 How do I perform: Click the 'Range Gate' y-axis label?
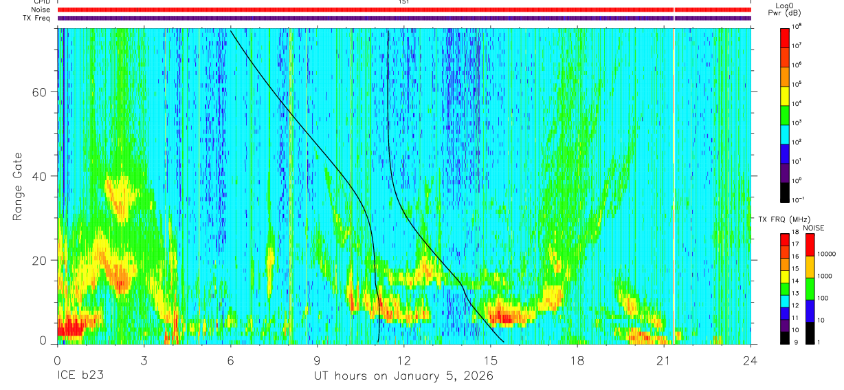point(18,186)
